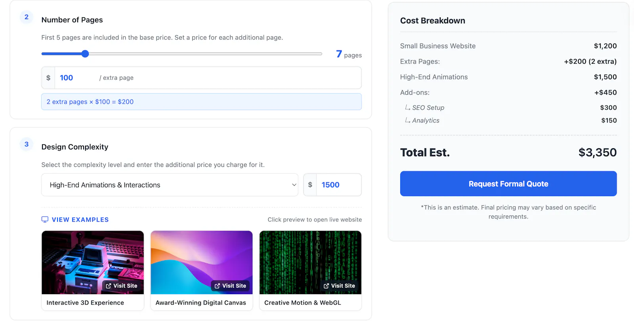Click the Creative Motion & WebGL caption

[x=303, y=302]
